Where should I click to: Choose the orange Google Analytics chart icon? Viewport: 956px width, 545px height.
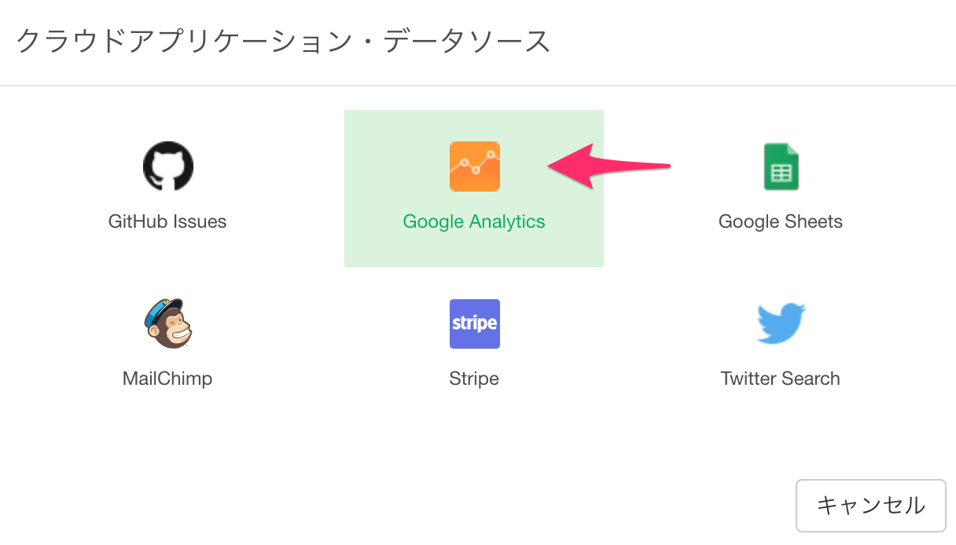coord(474,166)
